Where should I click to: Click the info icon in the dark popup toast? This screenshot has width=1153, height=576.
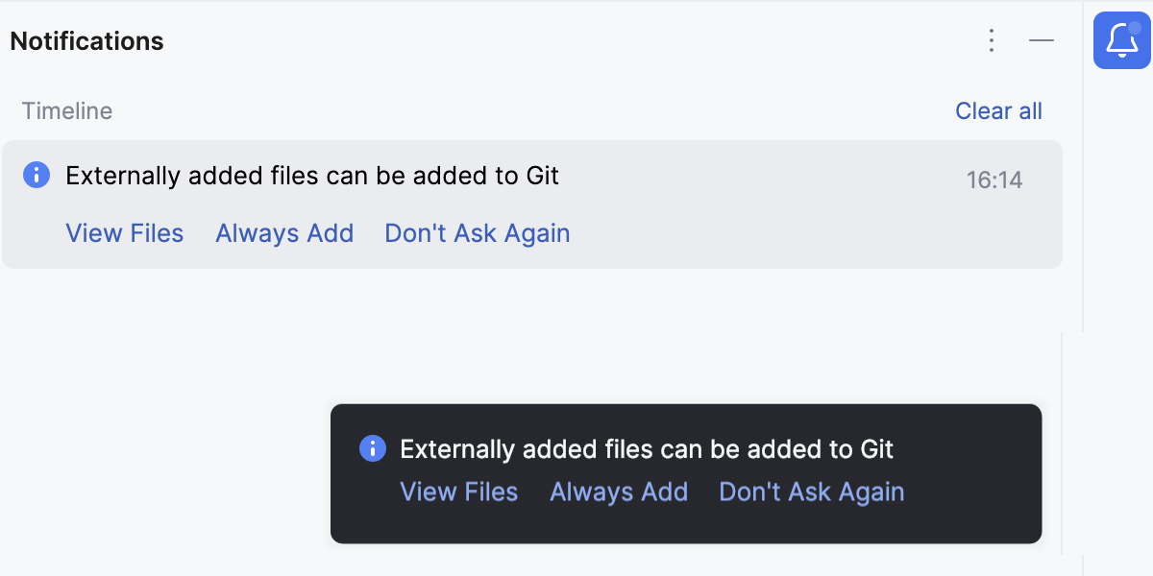(372, 448)
